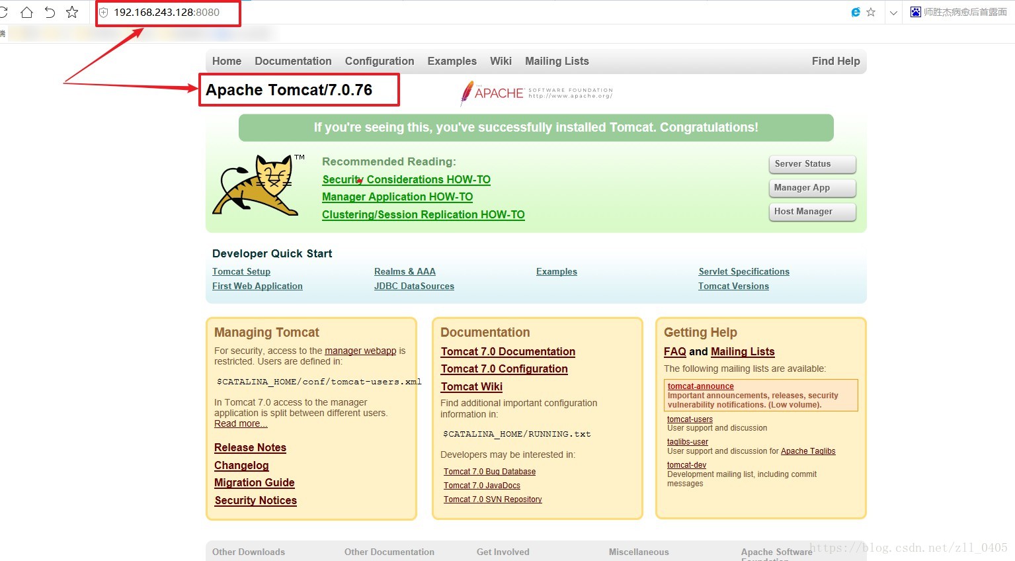Viewport: 1015px width, 561px height.
Task: Click the Get Involved footer heading
Action: 503,552
